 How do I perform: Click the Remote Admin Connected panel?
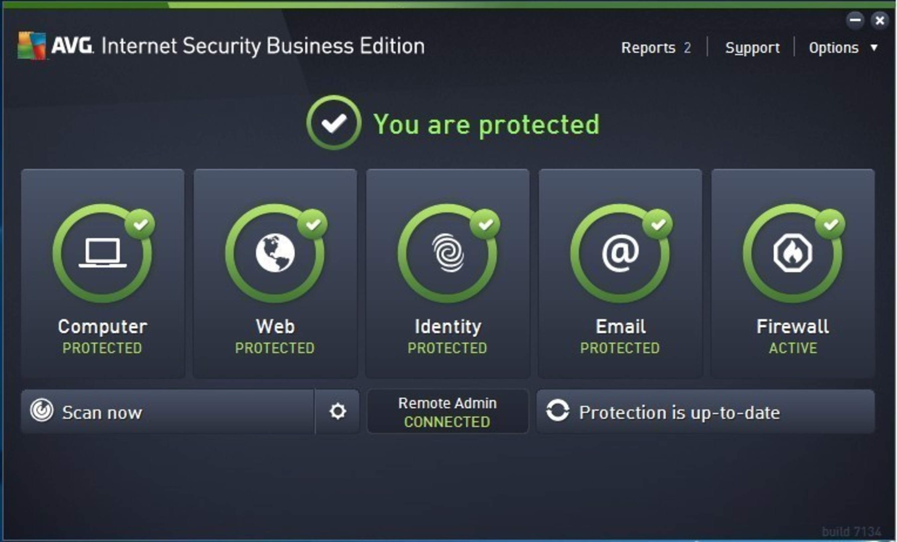click(x=448, y=412)
